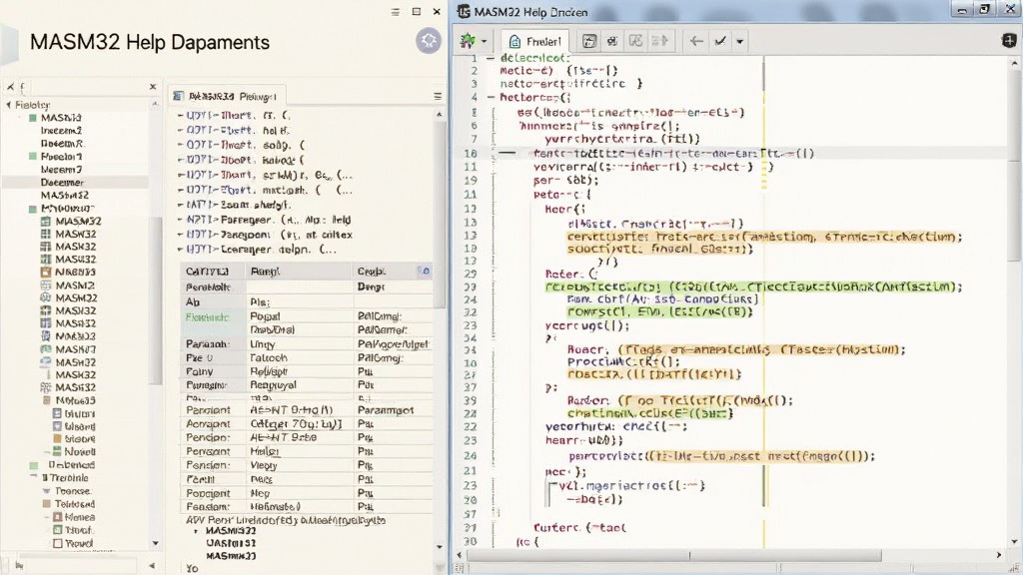
Task: Select the highlighted Daeemer tree item
Action: [75, 183]
